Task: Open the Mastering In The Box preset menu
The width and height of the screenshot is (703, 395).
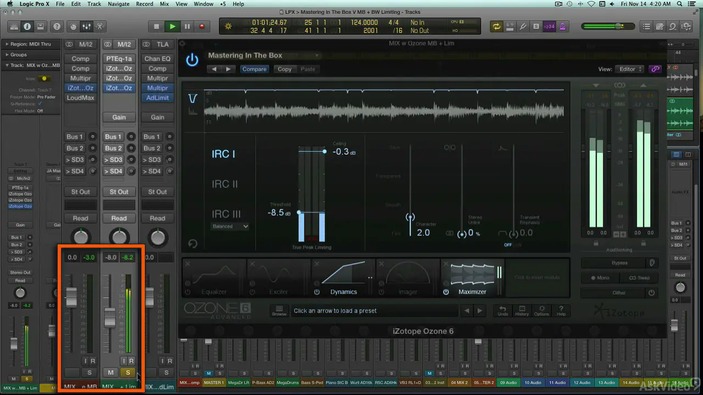Action: 263,55
